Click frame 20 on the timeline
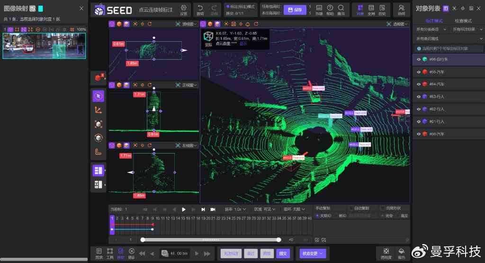485x263 pixels. pyautogui.click(x=208, y=218)
